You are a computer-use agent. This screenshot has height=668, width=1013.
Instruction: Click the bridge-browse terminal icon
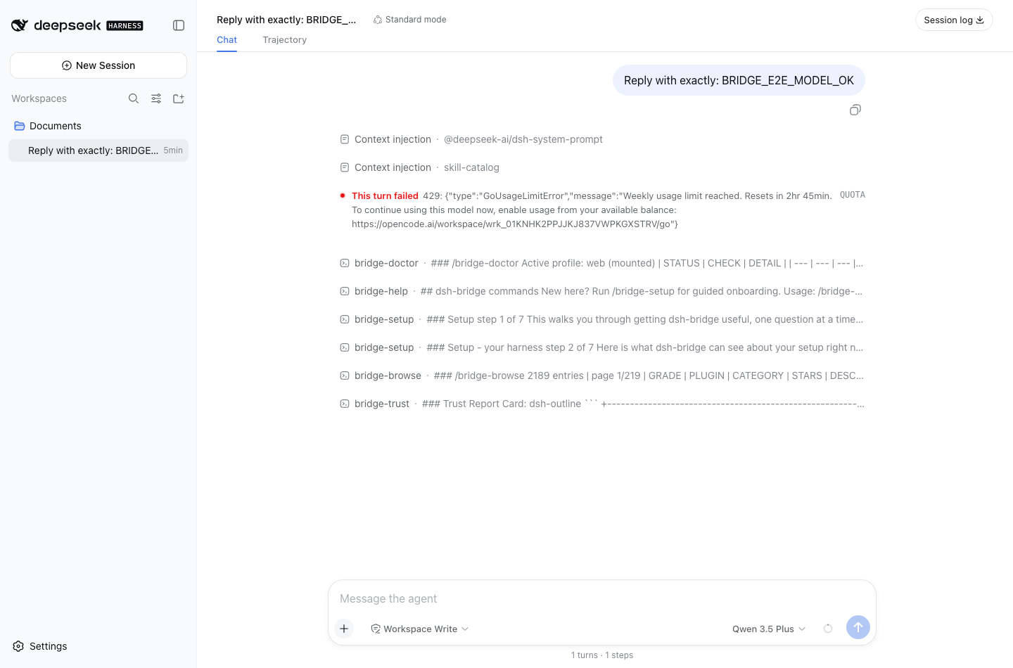coord(345,375)
